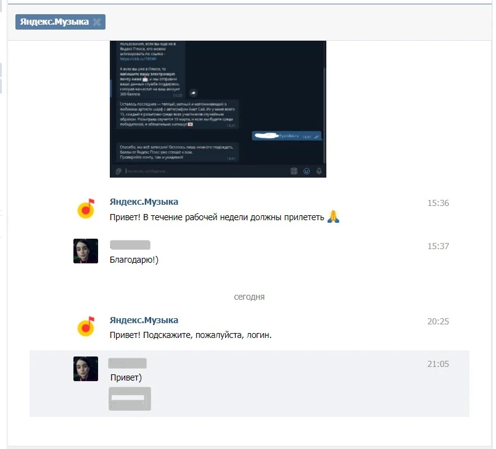496x449 pixels.
Task: Open Яндекс.Музыка avatar beside 20:25 message
Action: click(x=86, y=327)
